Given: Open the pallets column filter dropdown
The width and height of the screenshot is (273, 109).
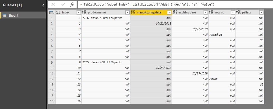Looking at the screenshot, I should coord(261,13).
